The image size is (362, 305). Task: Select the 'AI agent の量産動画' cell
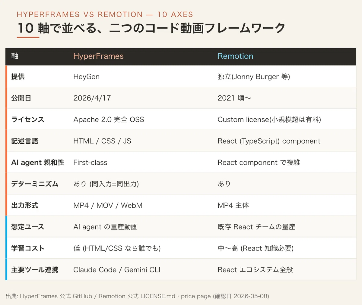(105, 227)
